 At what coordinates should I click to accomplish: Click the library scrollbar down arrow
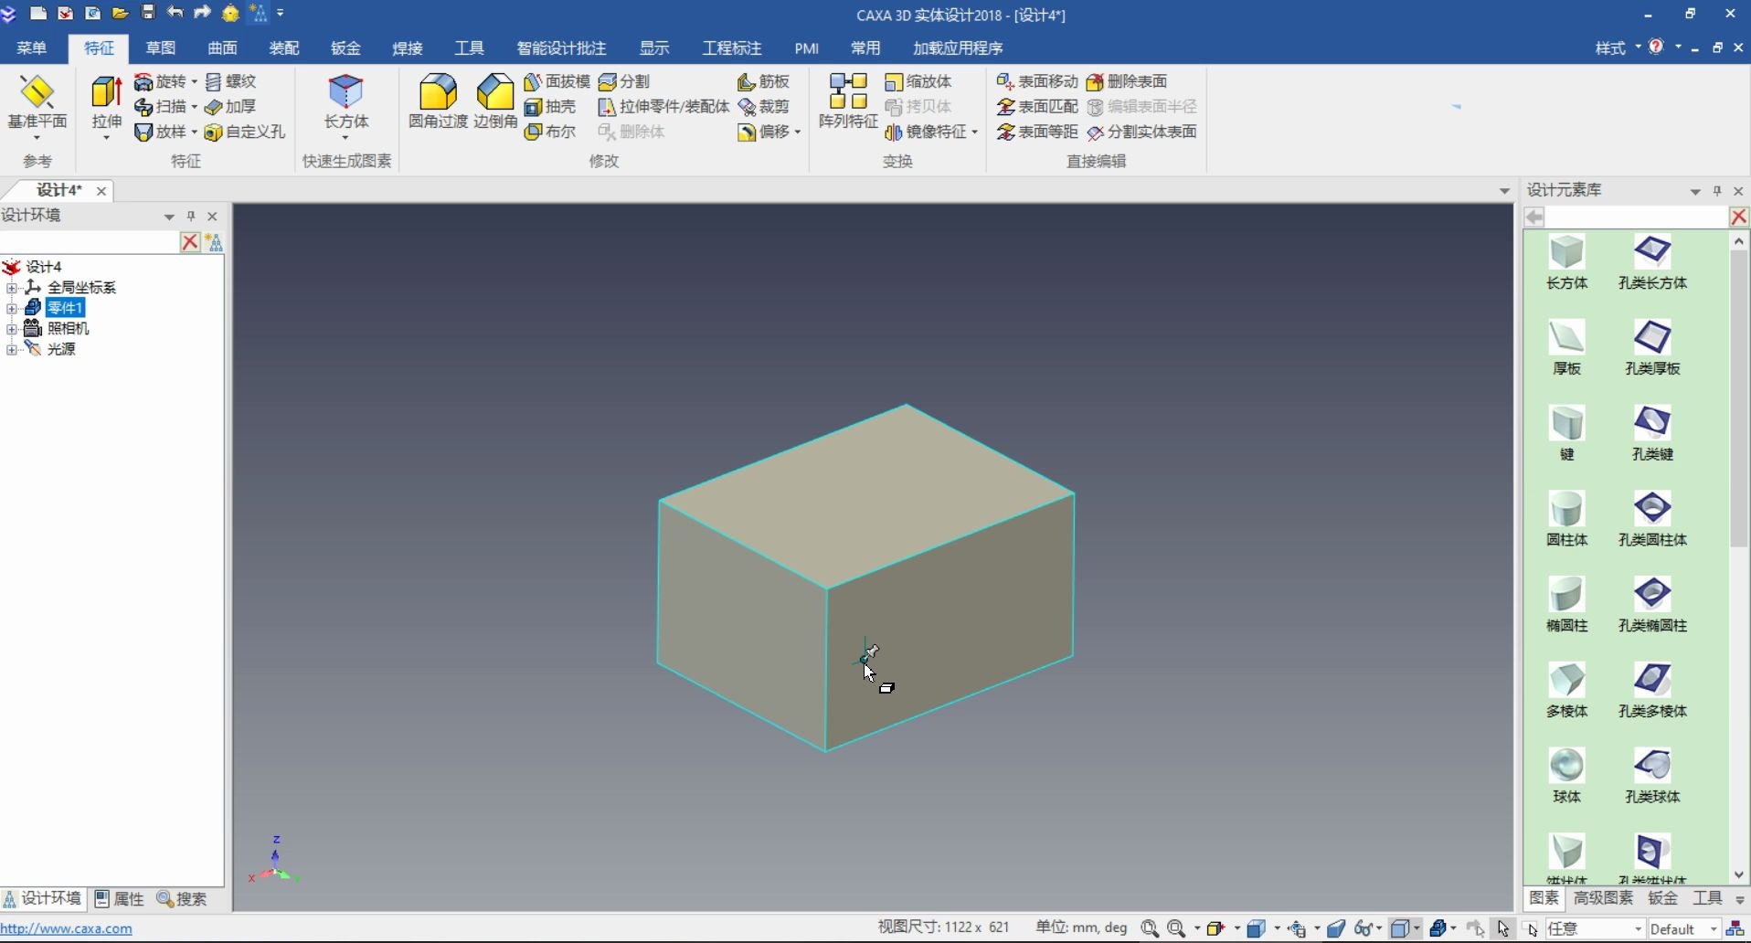(1739, 875)
